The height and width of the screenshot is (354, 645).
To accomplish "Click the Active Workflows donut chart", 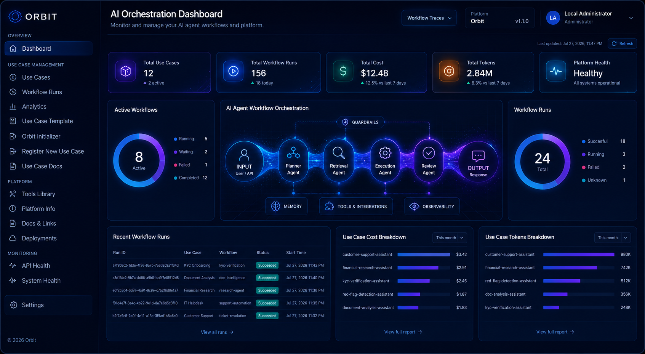I will coord(139,160).
